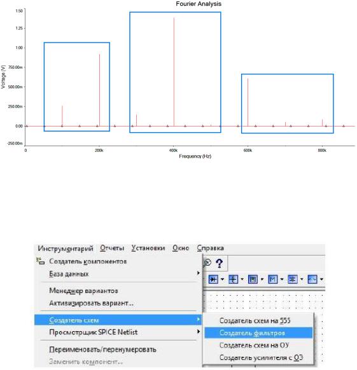
Task: Click the Voltage (V) axis label
Action: 3,77
